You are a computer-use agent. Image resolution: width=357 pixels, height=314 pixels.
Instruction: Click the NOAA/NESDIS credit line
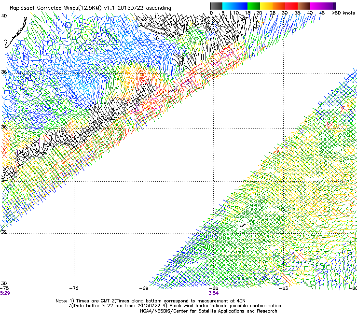(208, 311)
